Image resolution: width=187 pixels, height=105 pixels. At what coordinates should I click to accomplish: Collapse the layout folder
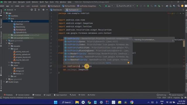pos(9,49)
